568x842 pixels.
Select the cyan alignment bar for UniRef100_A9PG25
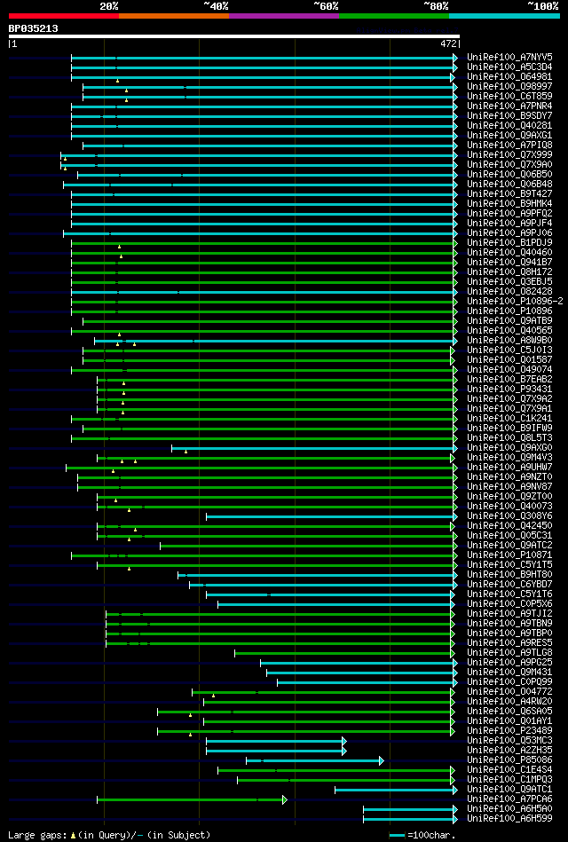click(359, 662)
